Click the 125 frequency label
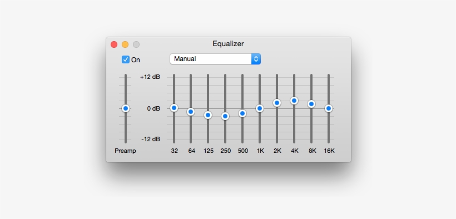Image resolution: width=456 pixels, height=219 pixels. 209,151
